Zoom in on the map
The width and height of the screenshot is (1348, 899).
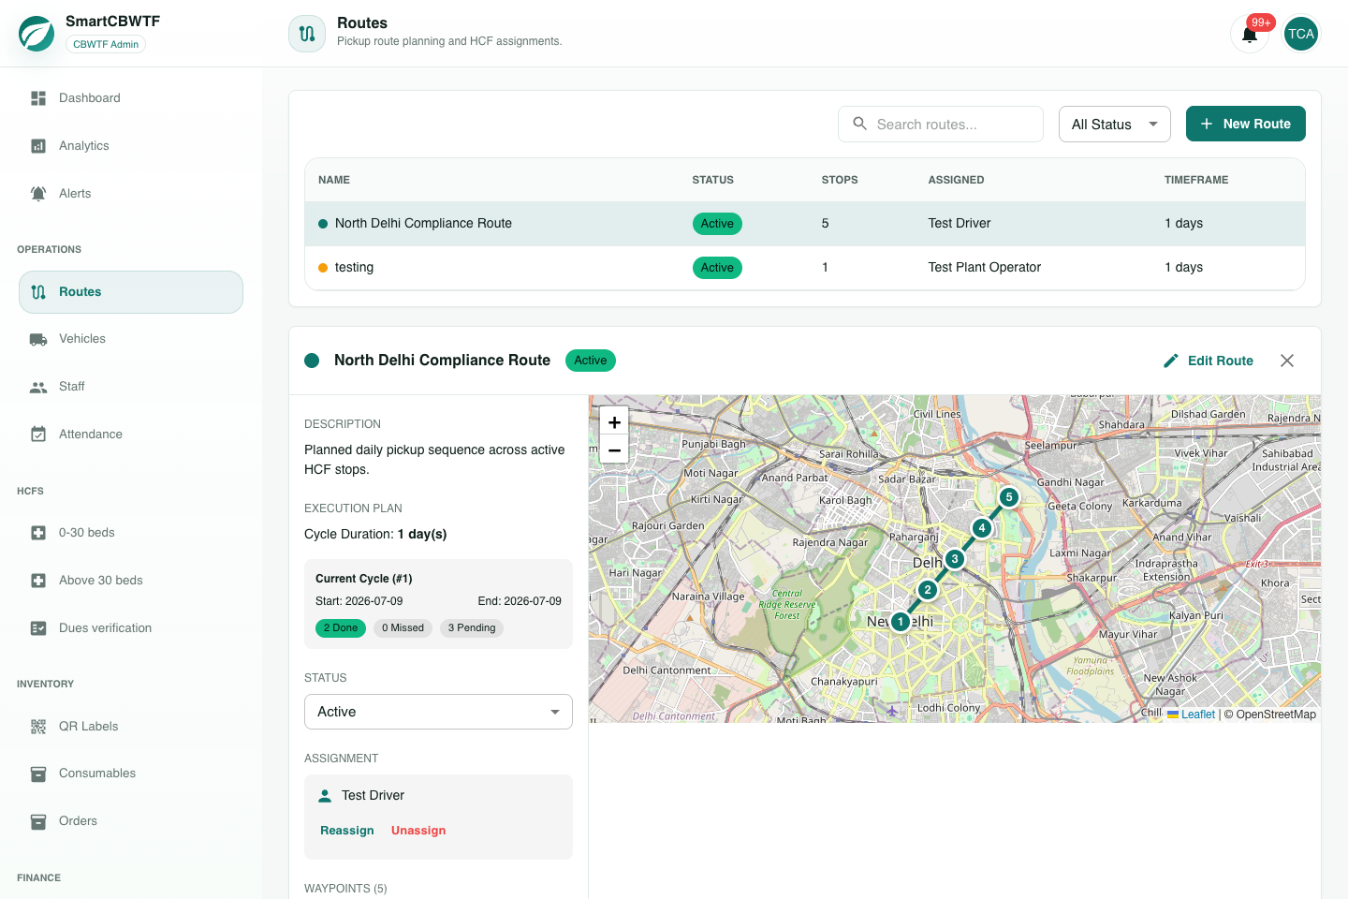point(614,422)
